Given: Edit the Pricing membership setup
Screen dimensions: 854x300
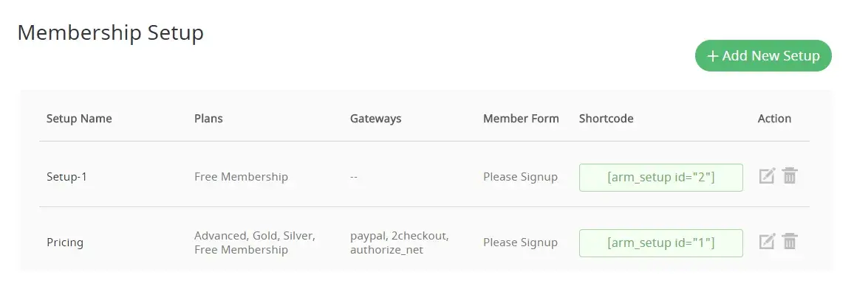Looking at the screenshot, I should [767, 242].
